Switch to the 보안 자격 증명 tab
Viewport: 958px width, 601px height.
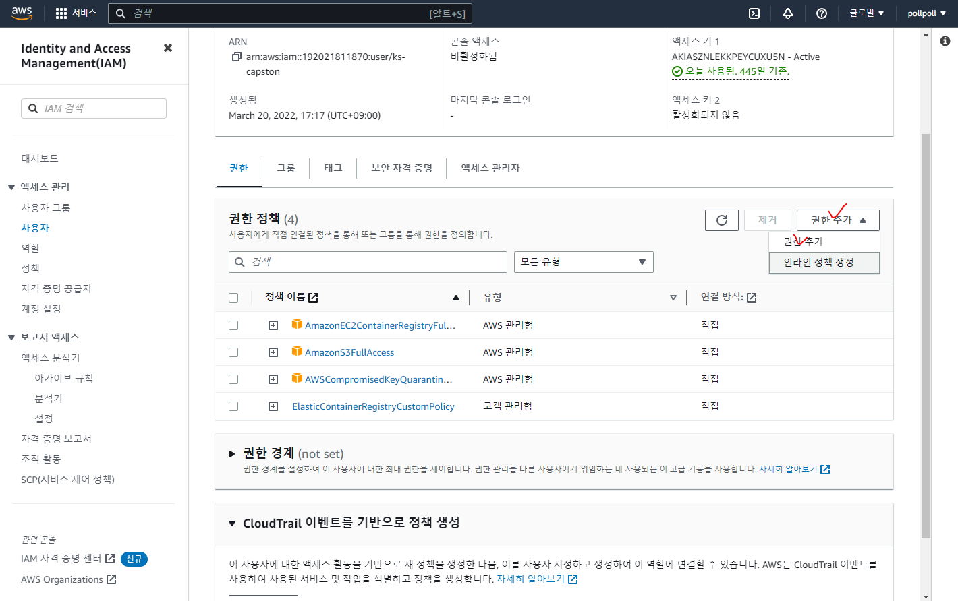(x=401, y=168)
